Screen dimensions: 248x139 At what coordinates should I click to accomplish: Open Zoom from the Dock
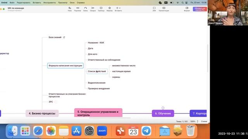[x=102, y=131]
